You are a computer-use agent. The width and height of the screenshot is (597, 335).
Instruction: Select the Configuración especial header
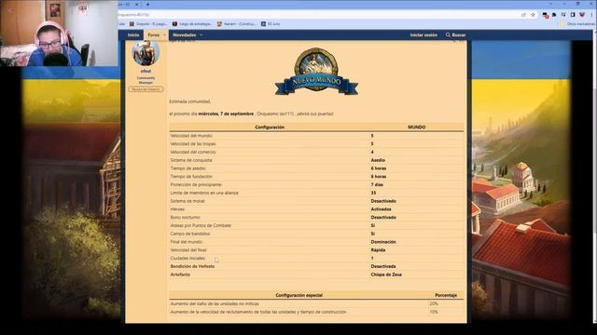pyautogui.click(x=298, y=295)
